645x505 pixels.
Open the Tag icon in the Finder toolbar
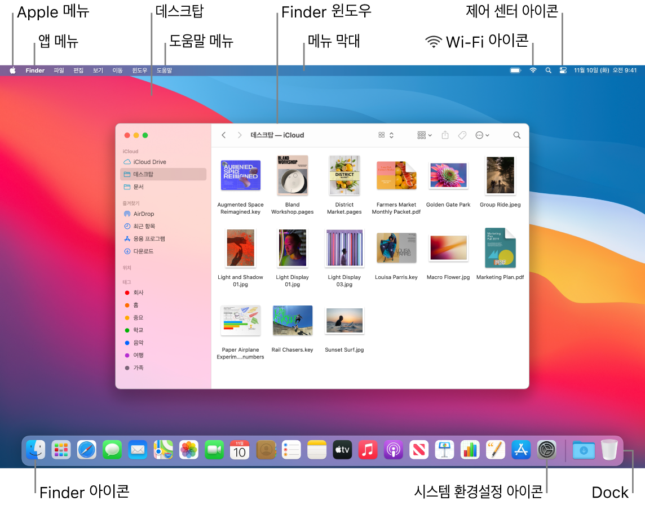pos(462,135)
